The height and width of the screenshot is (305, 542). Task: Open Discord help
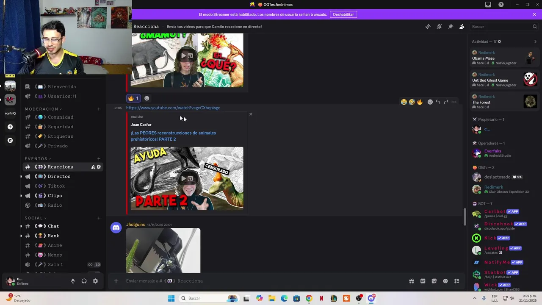point(501,5)
